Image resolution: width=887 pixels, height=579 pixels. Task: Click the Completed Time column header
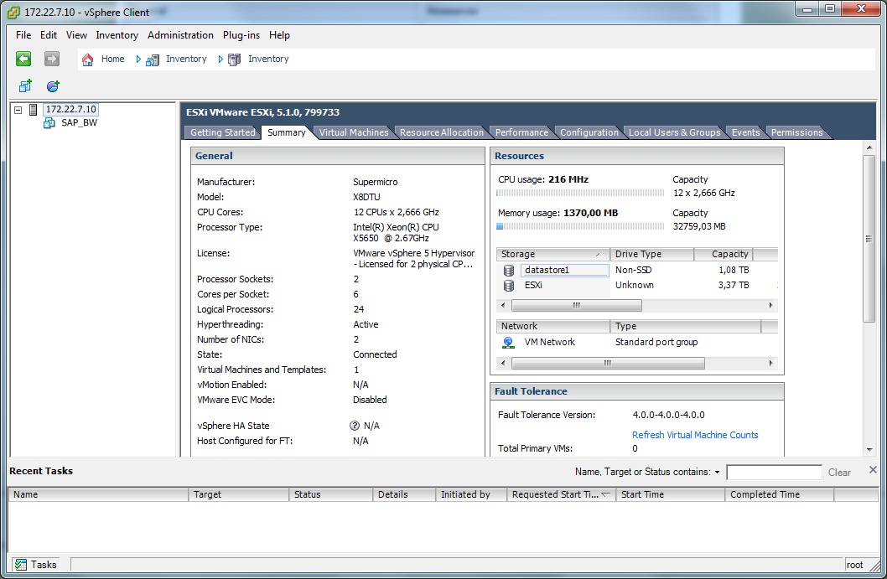coord(780,494)
